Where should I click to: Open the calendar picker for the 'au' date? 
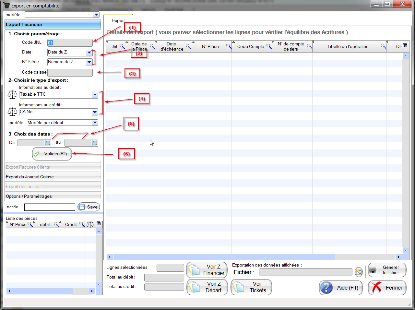click(x=95, y=143)
